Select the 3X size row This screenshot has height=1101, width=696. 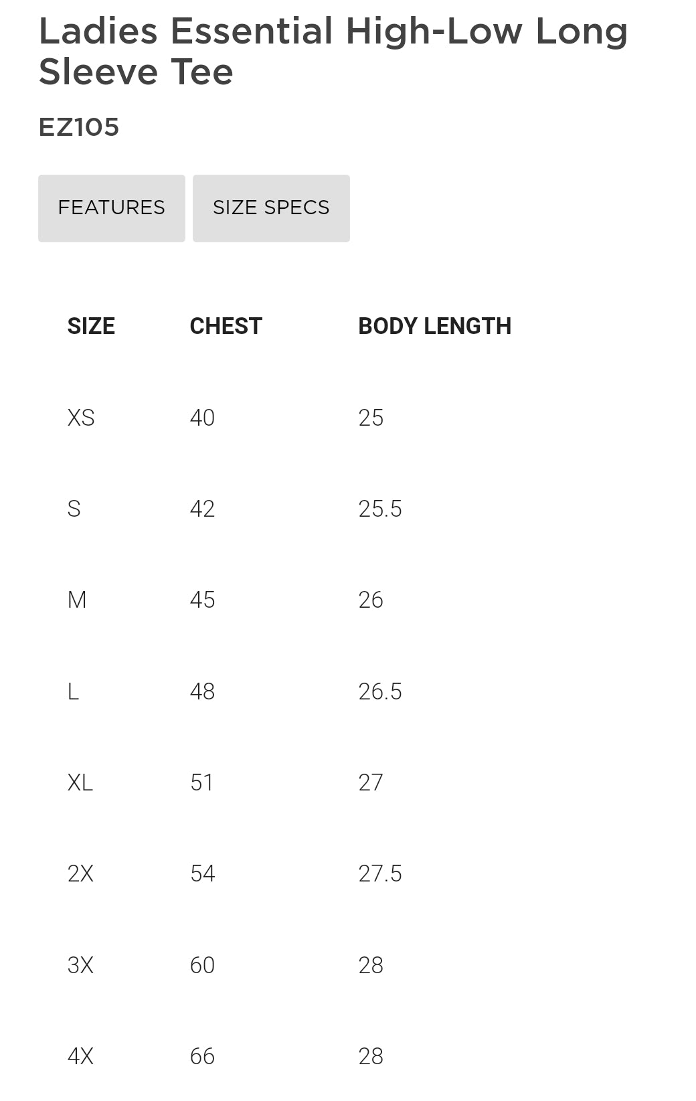coord(80,964)
